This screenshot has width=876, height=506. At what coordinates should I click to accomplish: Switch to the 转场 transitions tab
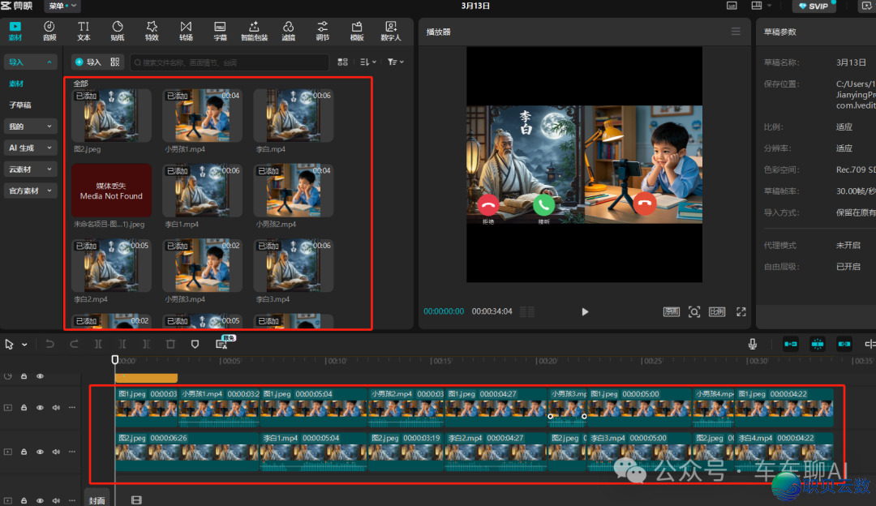(x=186, y=31)
